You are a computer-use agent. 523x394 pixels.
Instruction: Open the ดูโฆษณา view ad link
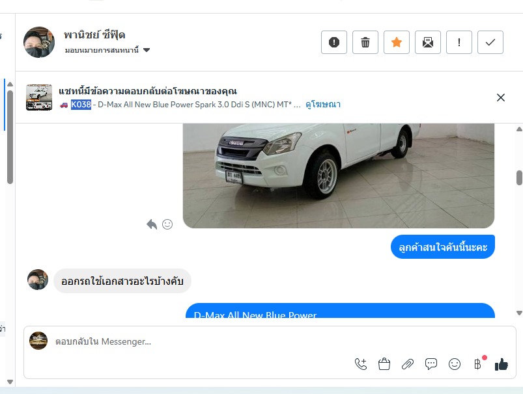coord(323,105)
